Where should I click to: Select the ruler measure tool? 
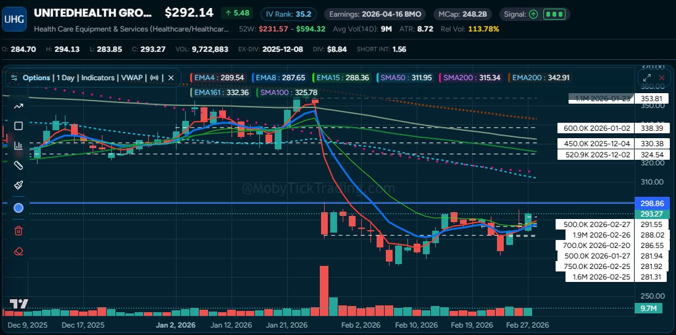pos(19,165)
